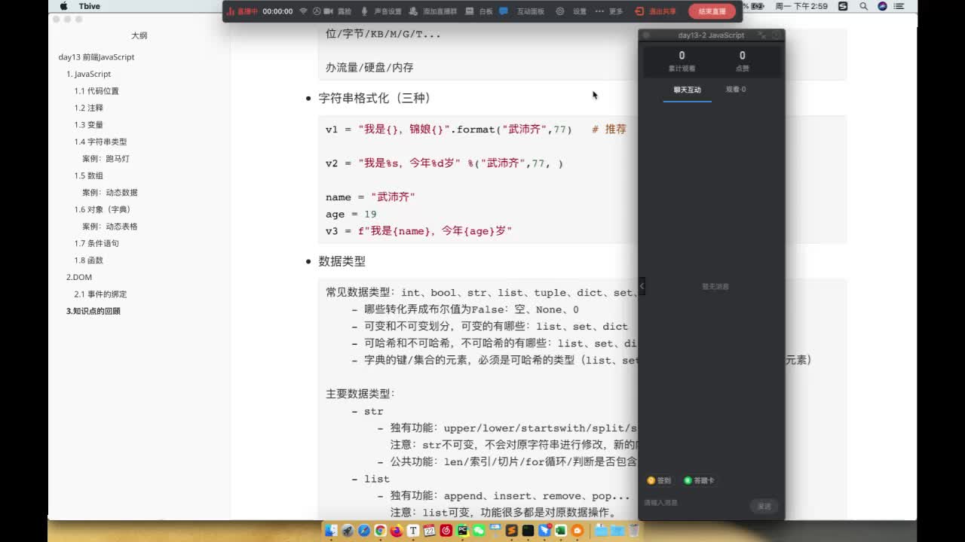Open Google Chrome from the dock
Image resolution: width=965 pixels, height=542 pixels.
click(x=381, y=530)
